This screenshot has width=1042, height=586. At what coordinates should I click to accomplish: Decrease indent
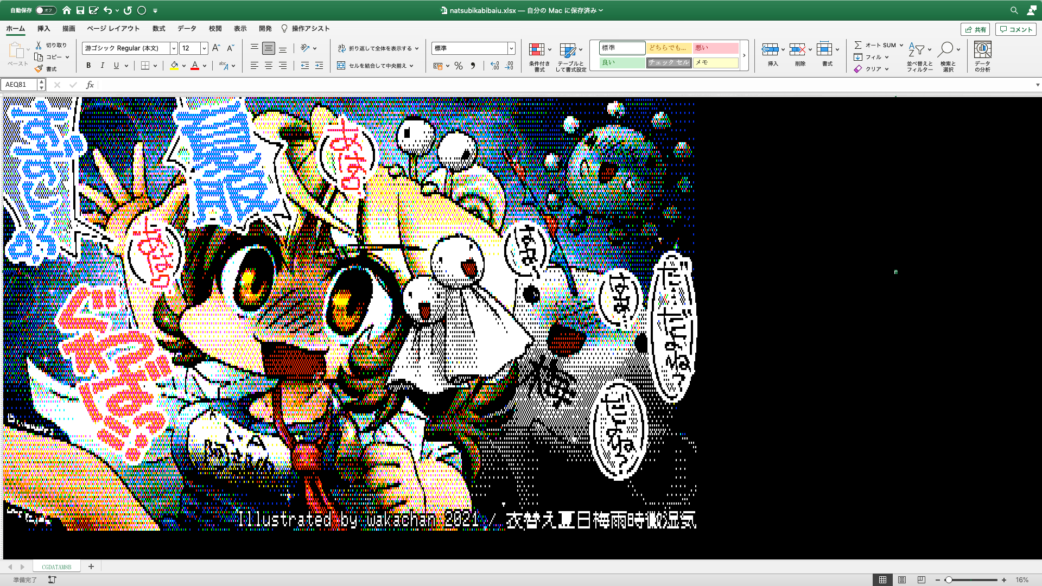[x=305, y=66]
